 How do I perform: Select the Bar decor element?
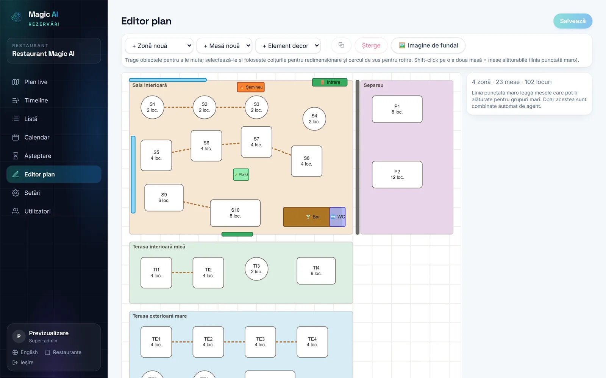[306, 217]
